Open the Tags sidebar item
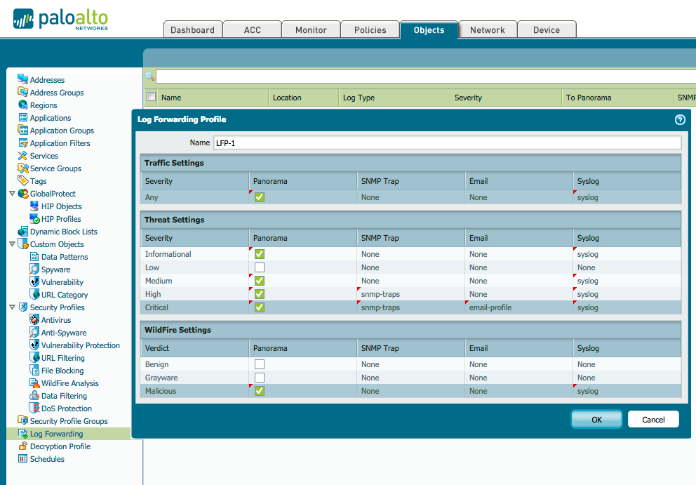Image resolution: width=696 pixels, height=485 pixels. click(40, 180)
